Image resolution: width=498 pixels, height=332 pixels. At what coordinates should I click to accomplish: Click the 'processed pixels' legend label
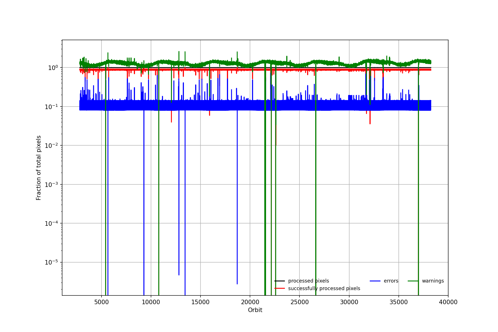tap(308, 281)
